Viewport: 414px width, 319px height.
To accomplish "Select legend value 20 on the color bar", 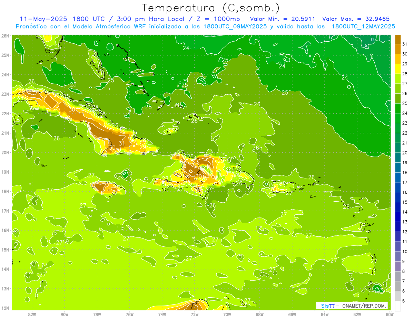I will coord(405,152).
